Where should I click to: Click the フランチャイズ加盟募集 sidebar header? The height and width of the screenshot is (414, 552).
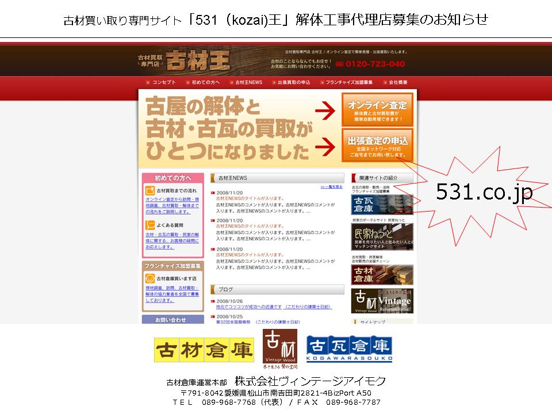173,266
